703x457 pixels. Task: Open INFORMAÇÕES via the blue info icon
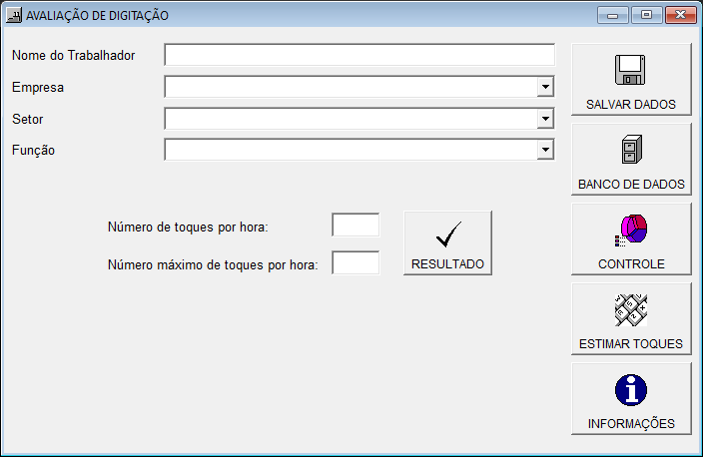630,390
